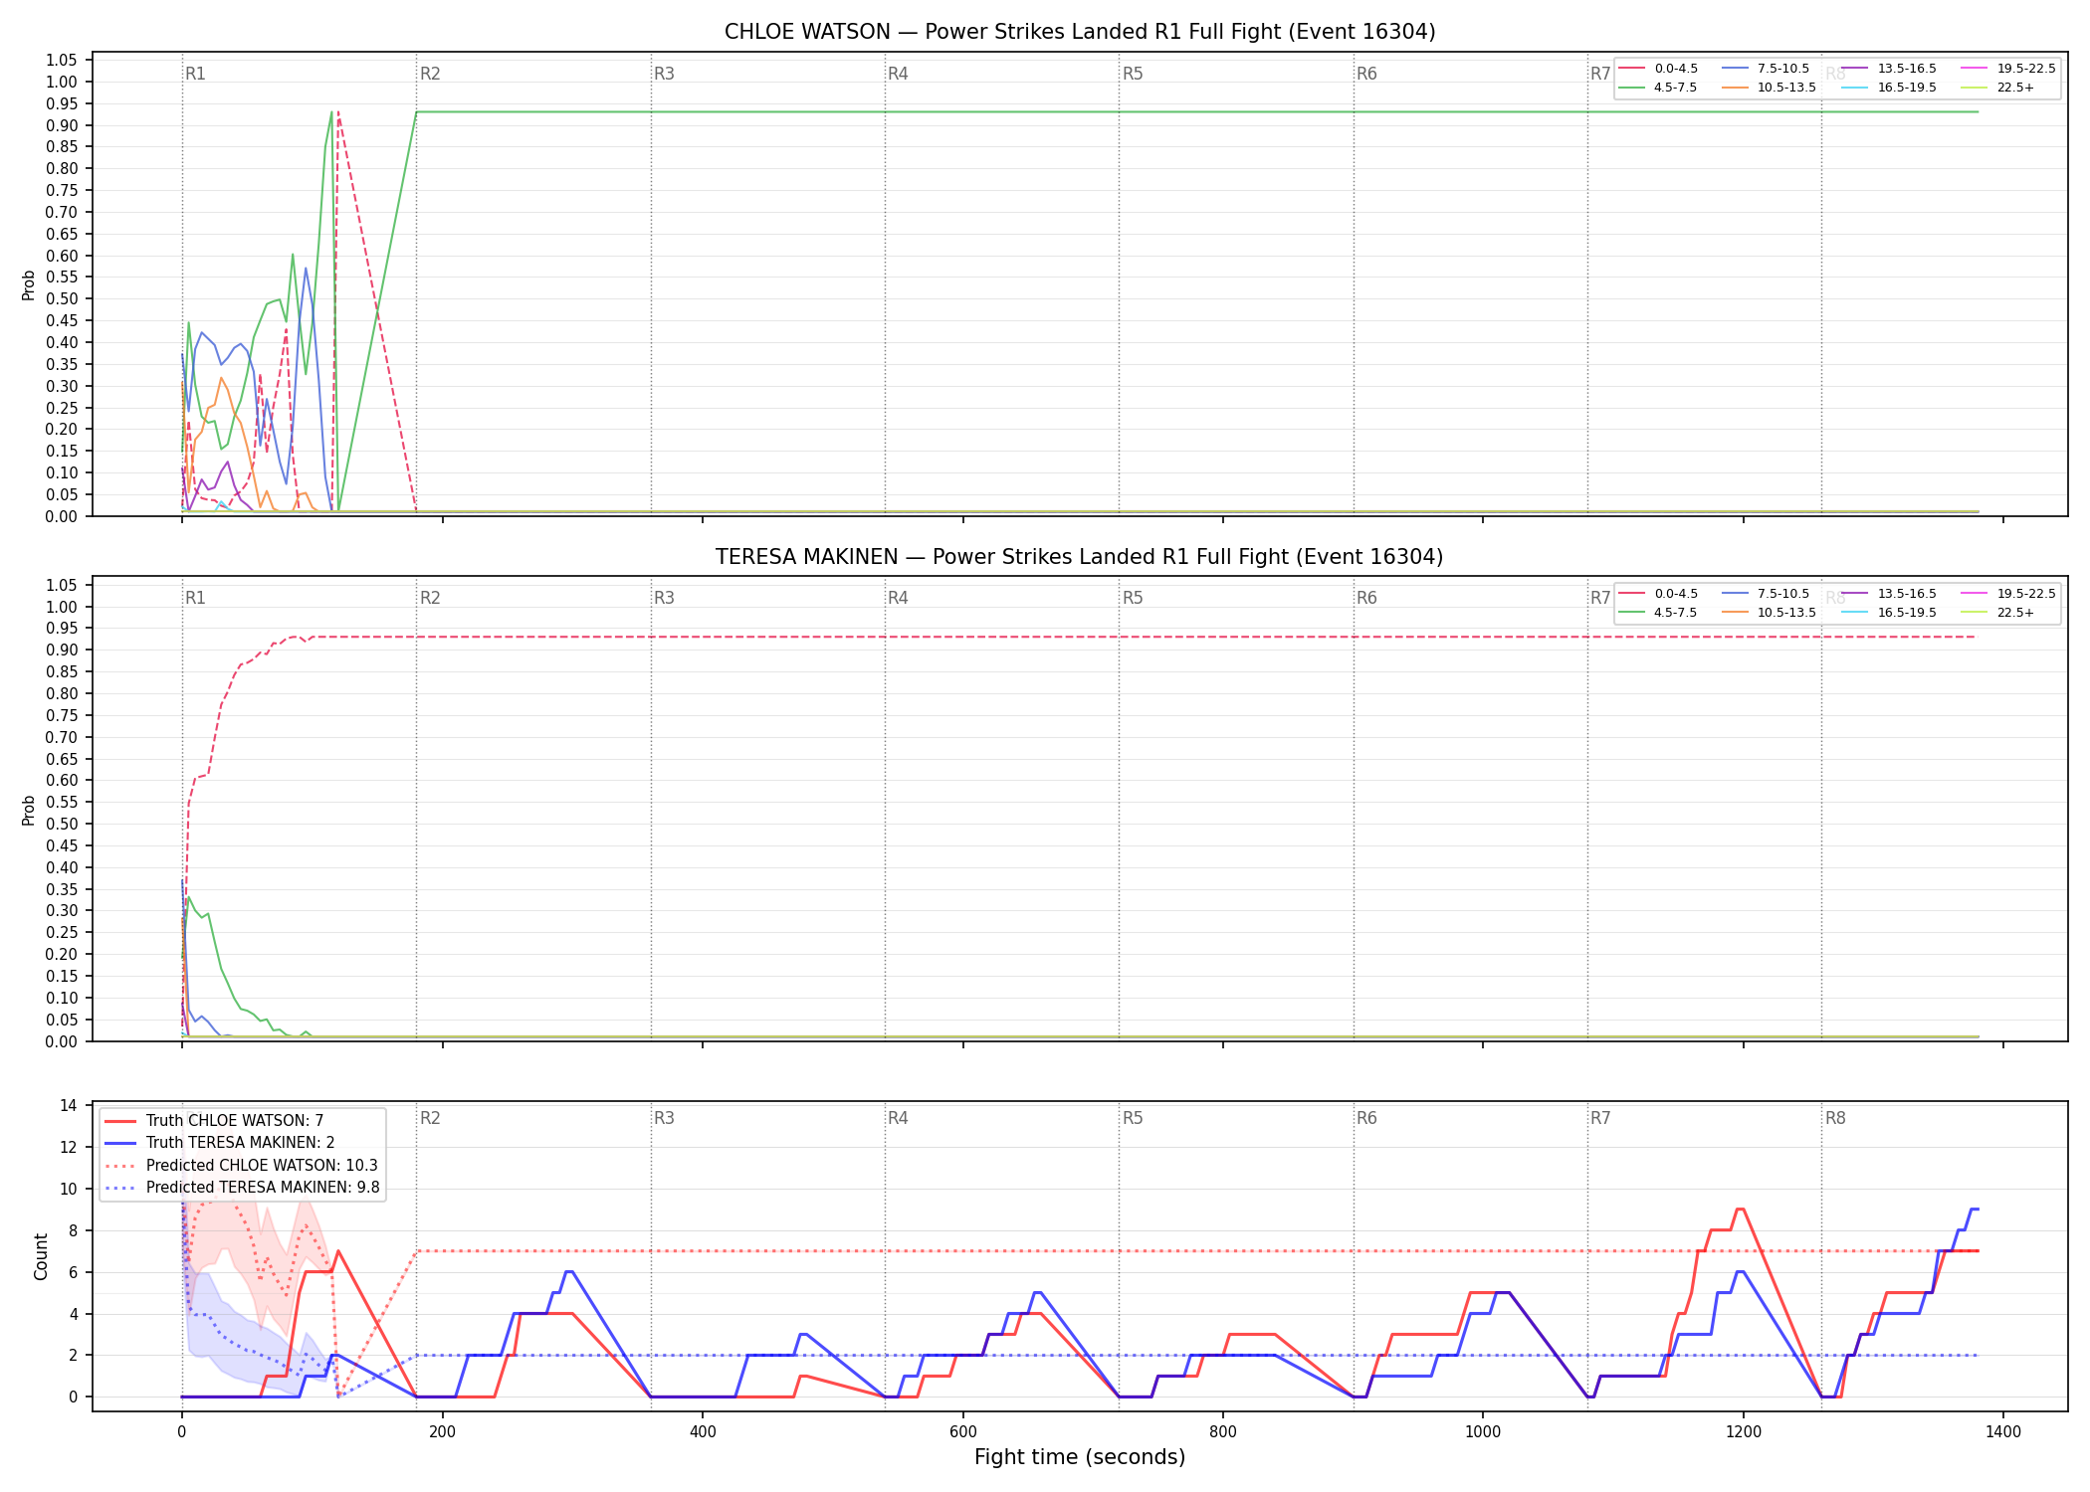
Task: Click the R2 round label in Chloe Watson chart
Action: (x=430, y=74)
